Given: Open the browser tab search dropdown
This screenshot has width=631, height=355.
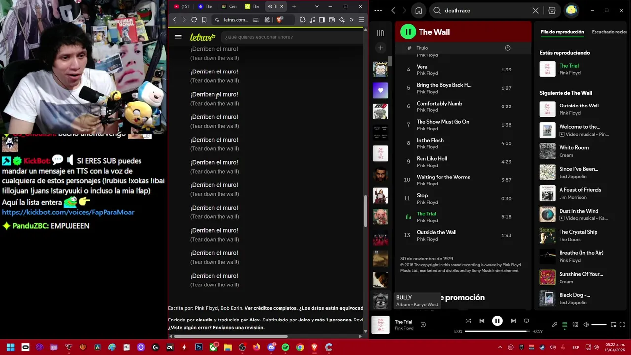Looking at the screenshot, I should [x=316, y=6].
